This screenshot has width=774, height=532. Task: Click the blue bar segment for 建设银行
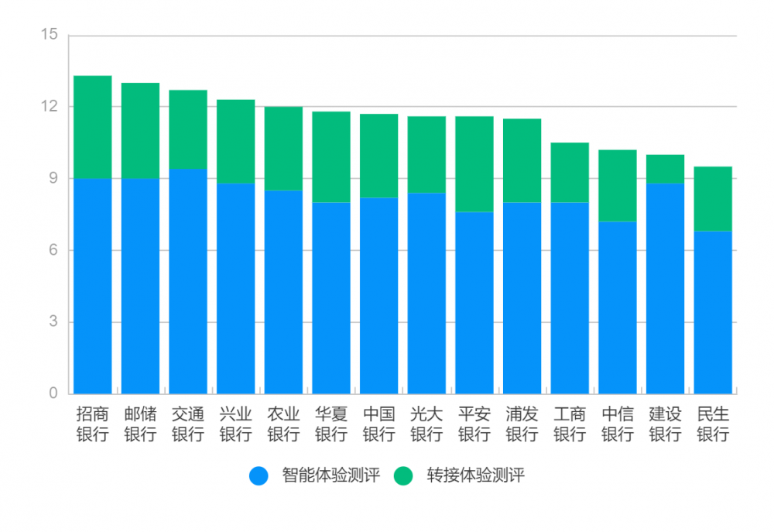pyautogui.click(x=666, y=289)
